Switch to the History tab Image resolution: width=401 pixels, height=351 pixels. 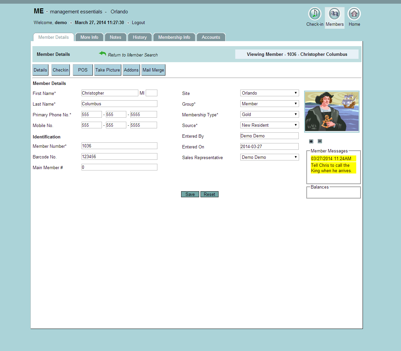[x=140, y=37]
